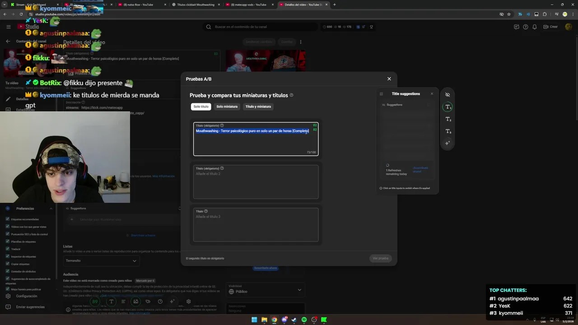Click the 'Crear' button in header
This screenshot has height=325, width=578.
(550, 27)
